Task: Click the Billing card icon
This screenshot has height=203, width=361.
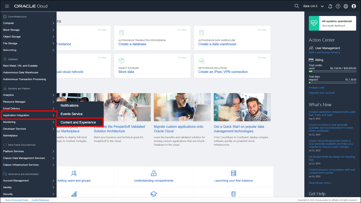Action: [x=311, y=60]
